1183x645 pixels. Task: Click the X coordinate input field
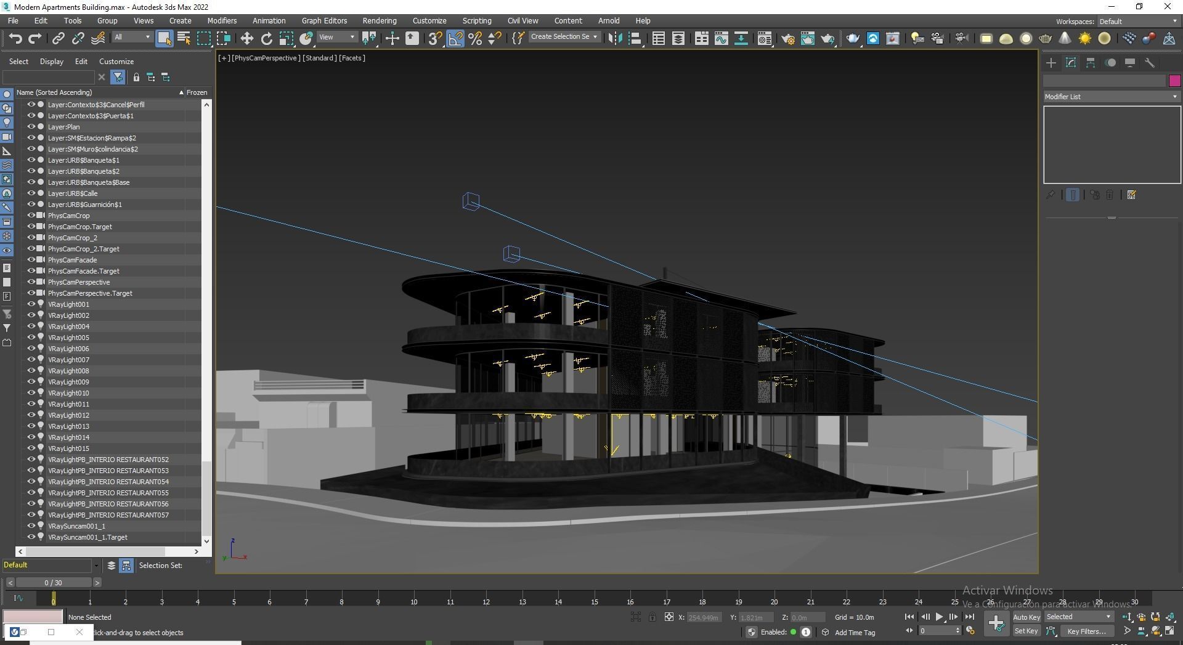(x=704, y=617)
